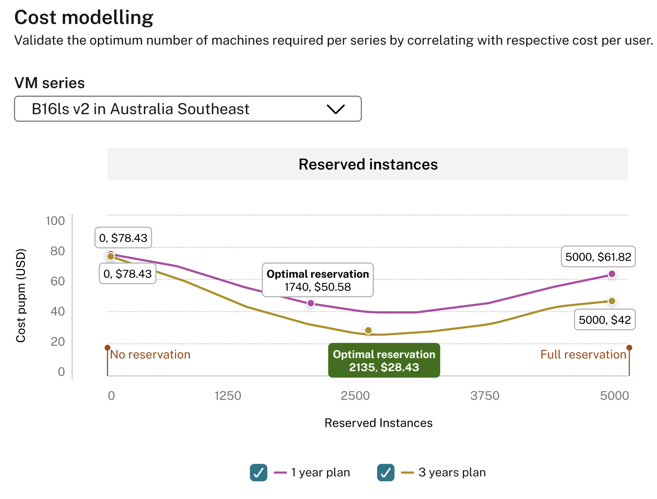
Task: Click green Optimal reservation 2135 label
Action: point(384,360)
